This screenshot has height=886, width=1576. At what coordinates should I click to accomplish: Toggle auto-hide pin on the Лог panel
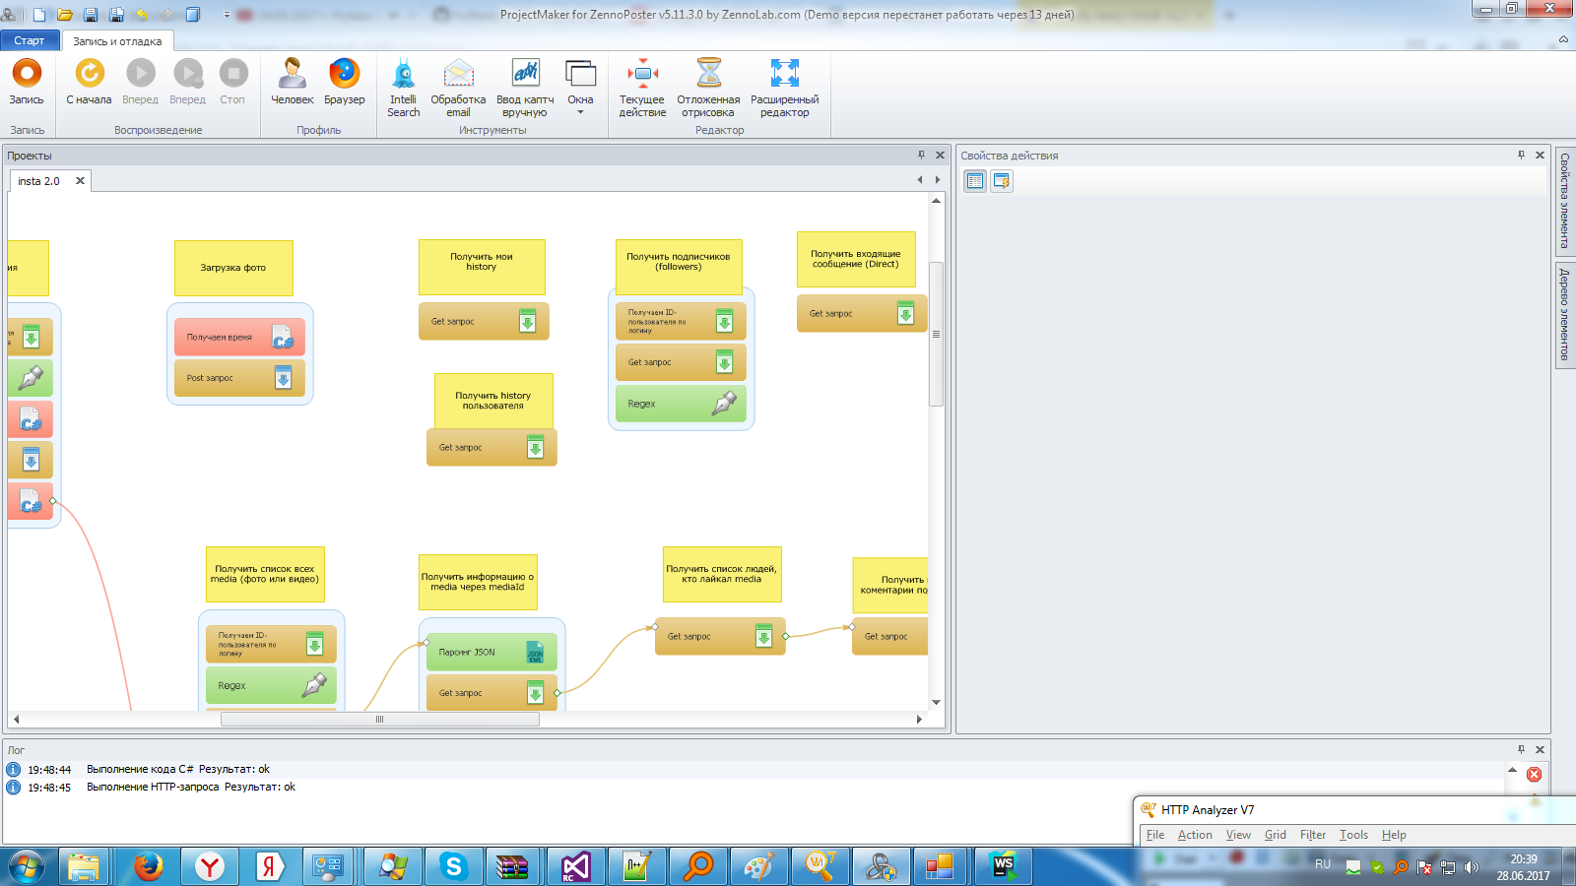[x=1522, y=749]
